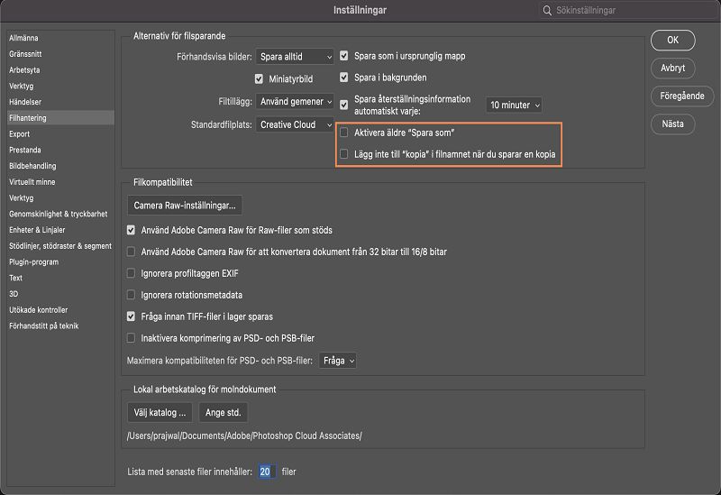This screenshot has width=721, height=495.
Task: Change the "10 minuter" interval dropdown
Action: (515, 105)
